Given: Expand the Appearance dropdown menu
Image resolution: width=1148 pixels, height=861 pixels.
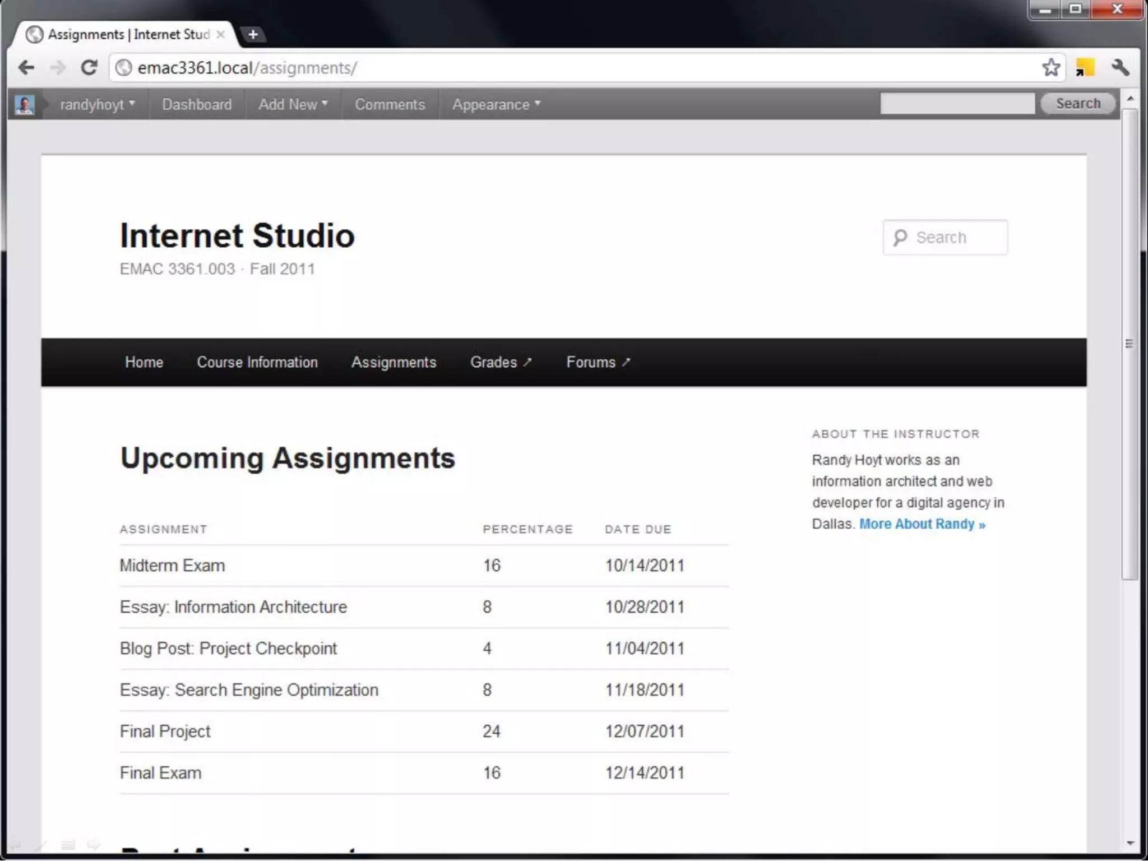Looking at the screenshot, I should [x=496, y=104].
